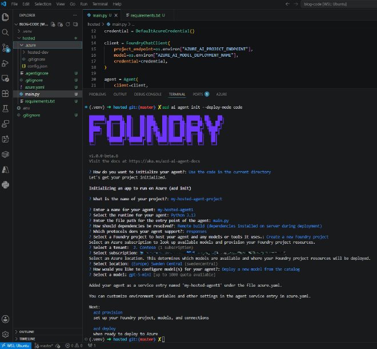
Task: Go forward with navigation arrow
Action: point(296,4)
